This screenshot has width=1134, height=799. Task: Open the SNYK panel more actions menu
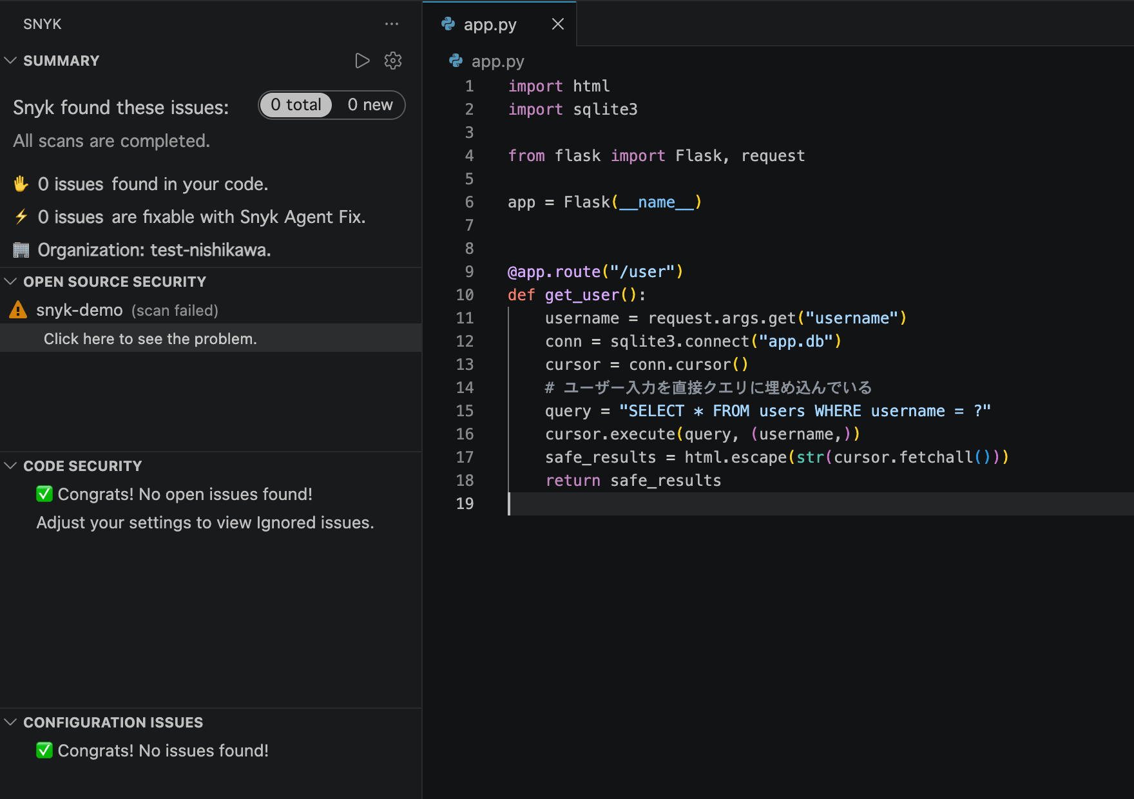coord(392,24)
